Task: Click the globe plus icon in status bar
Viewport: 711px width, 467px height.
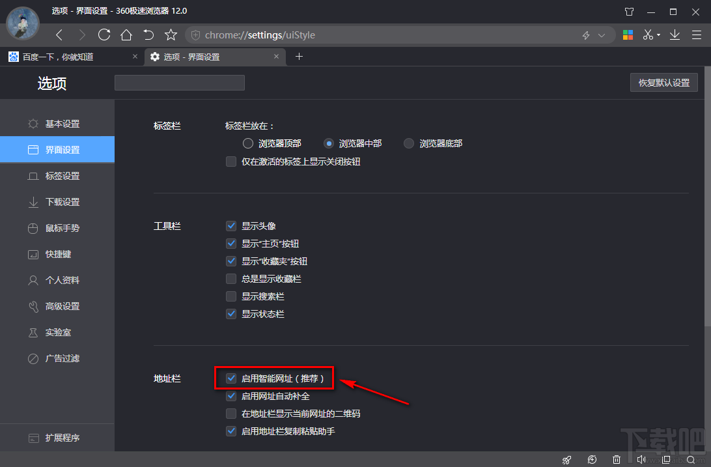Action: pos(592,460)
